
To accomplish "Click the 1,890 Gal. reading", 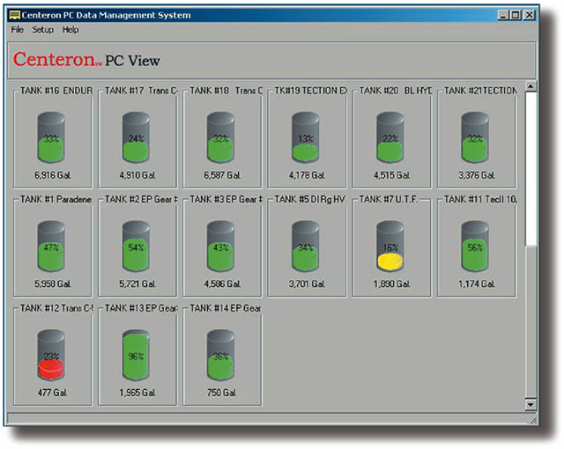I will [391, 284].
